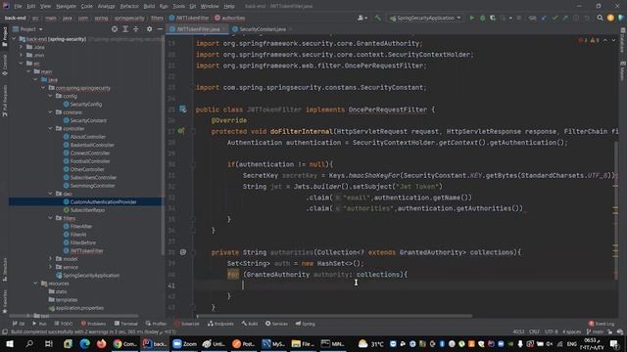
Task: Collapse the dao package node
Action: click(x=51, y=194)
